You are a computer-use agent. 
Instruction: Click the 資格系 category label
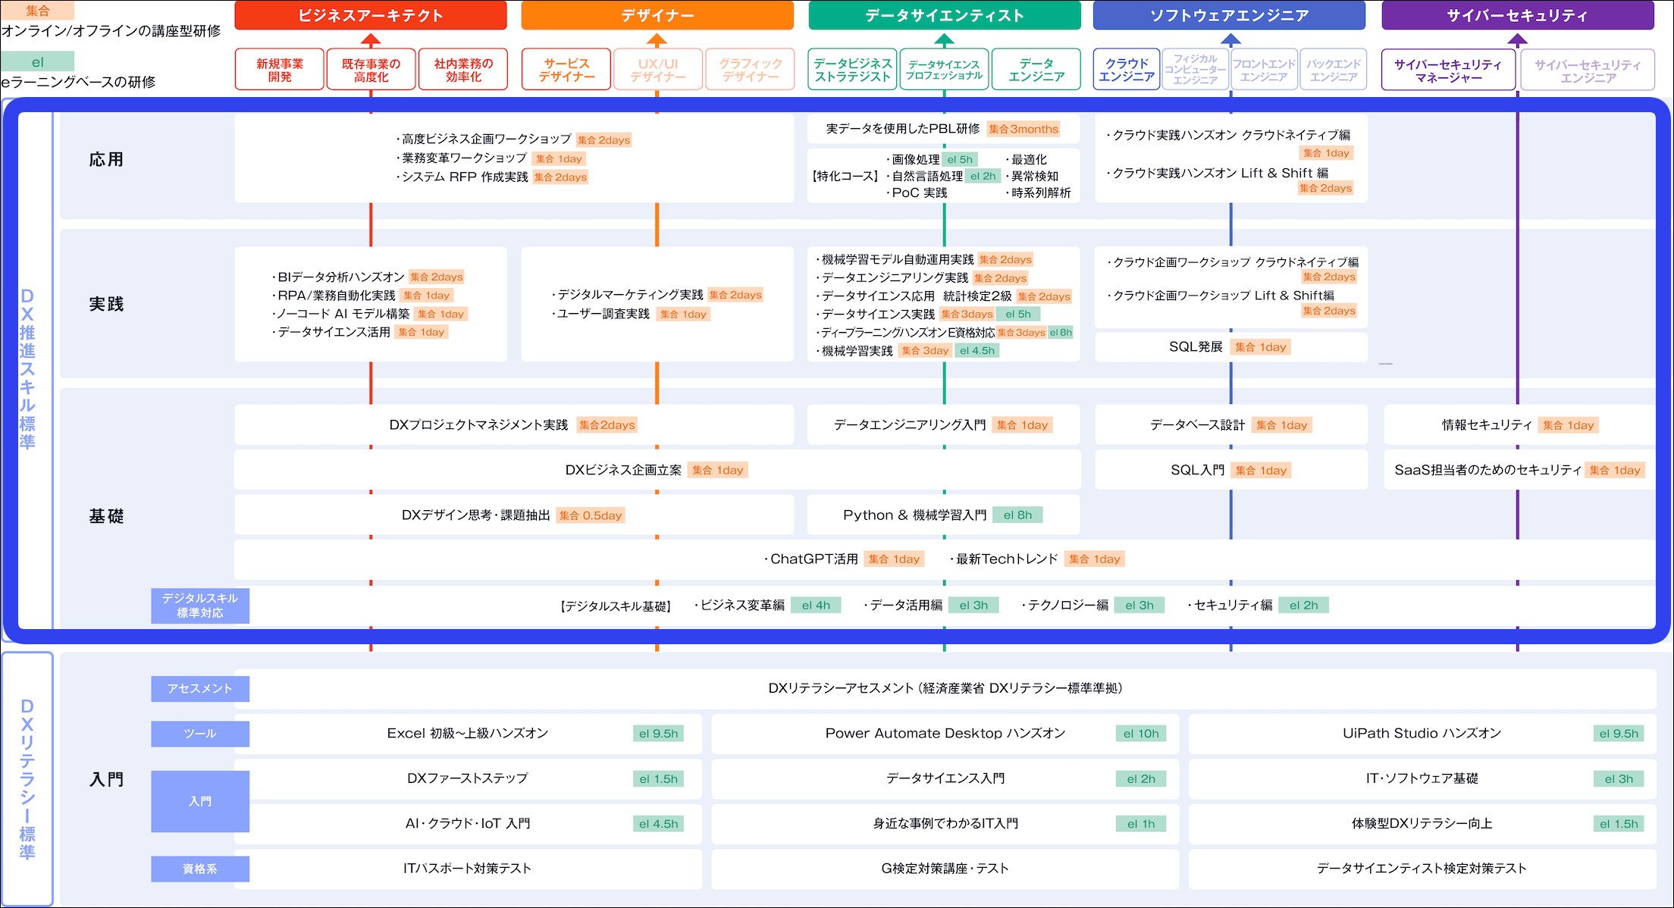click(199, 869)
